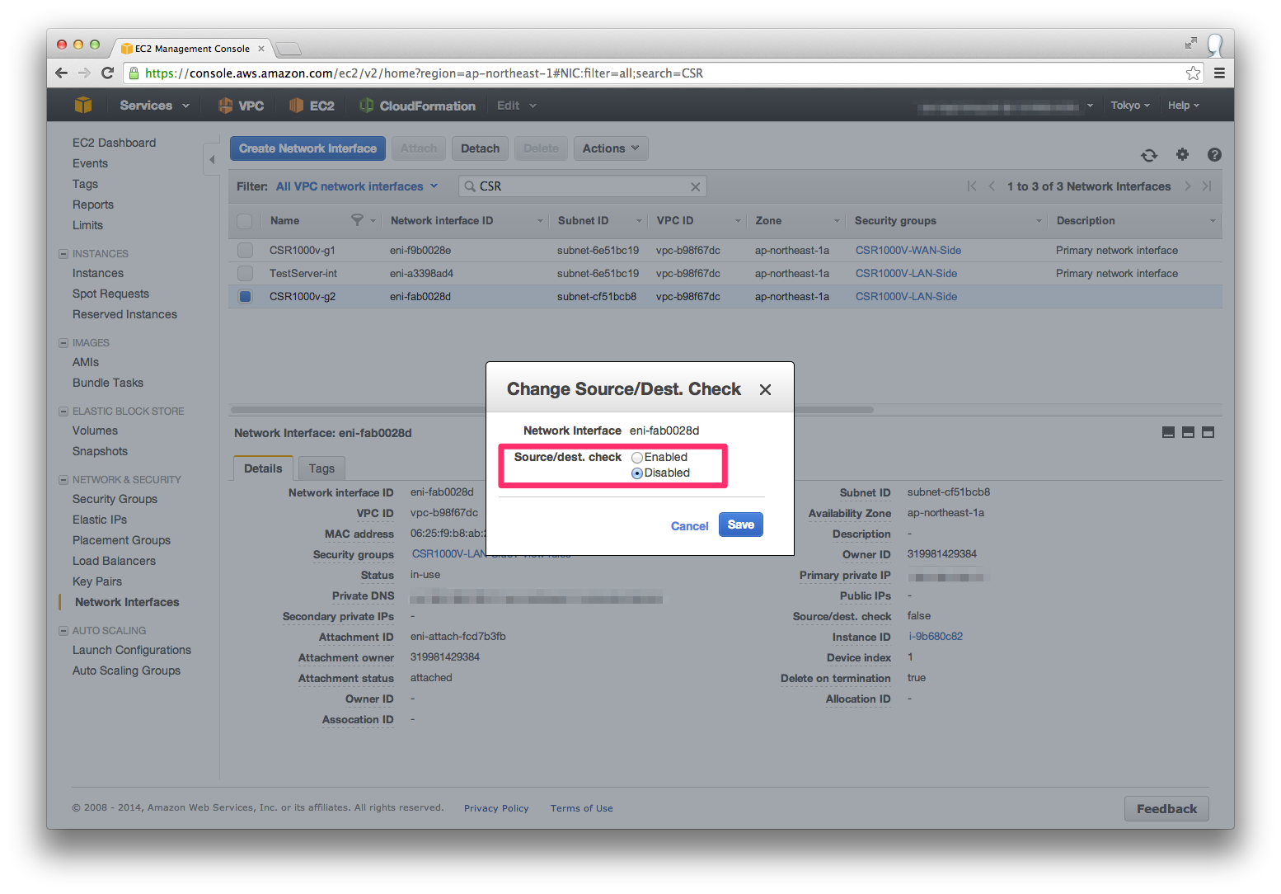Open the CSR1000V-LAN-Side security group link
The image size is (1281, 894).
click(905, 273)
